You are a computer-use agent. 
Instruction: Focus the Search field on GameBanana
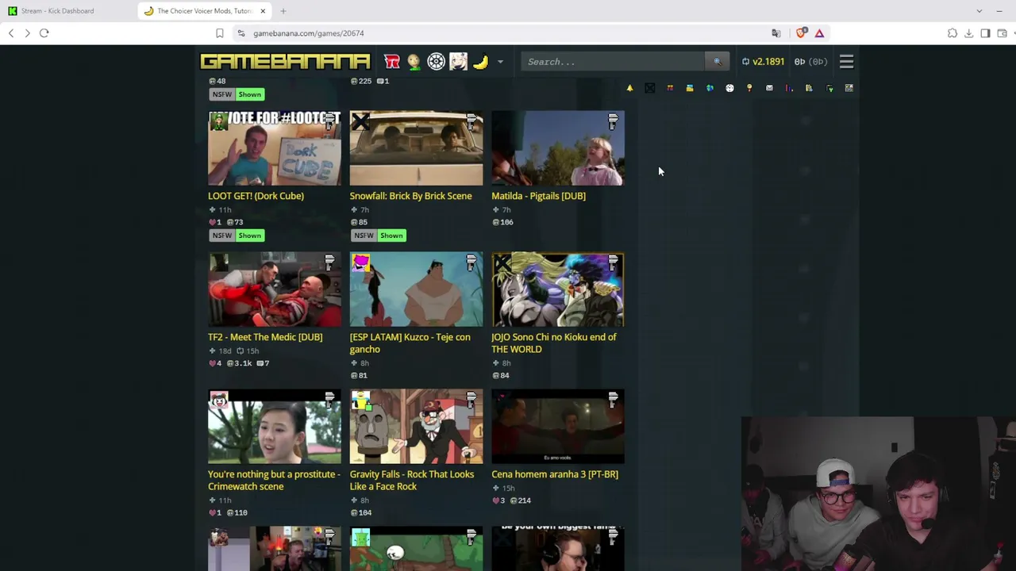pyautogui.click(x=613, y=62)
